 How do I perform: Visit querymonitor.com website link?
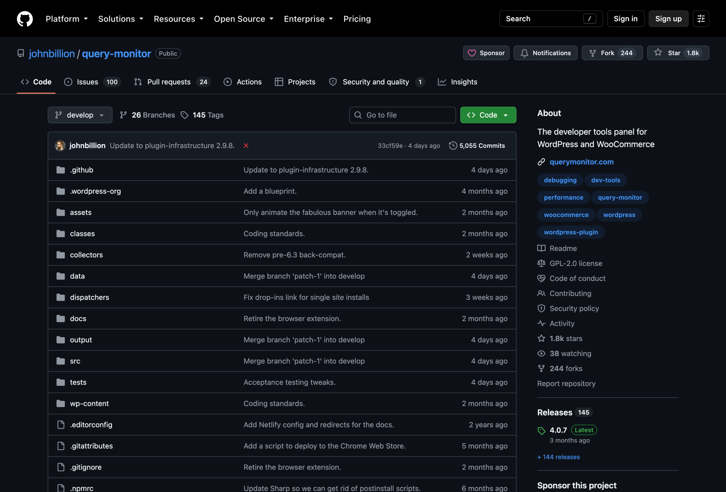[581, 162]
